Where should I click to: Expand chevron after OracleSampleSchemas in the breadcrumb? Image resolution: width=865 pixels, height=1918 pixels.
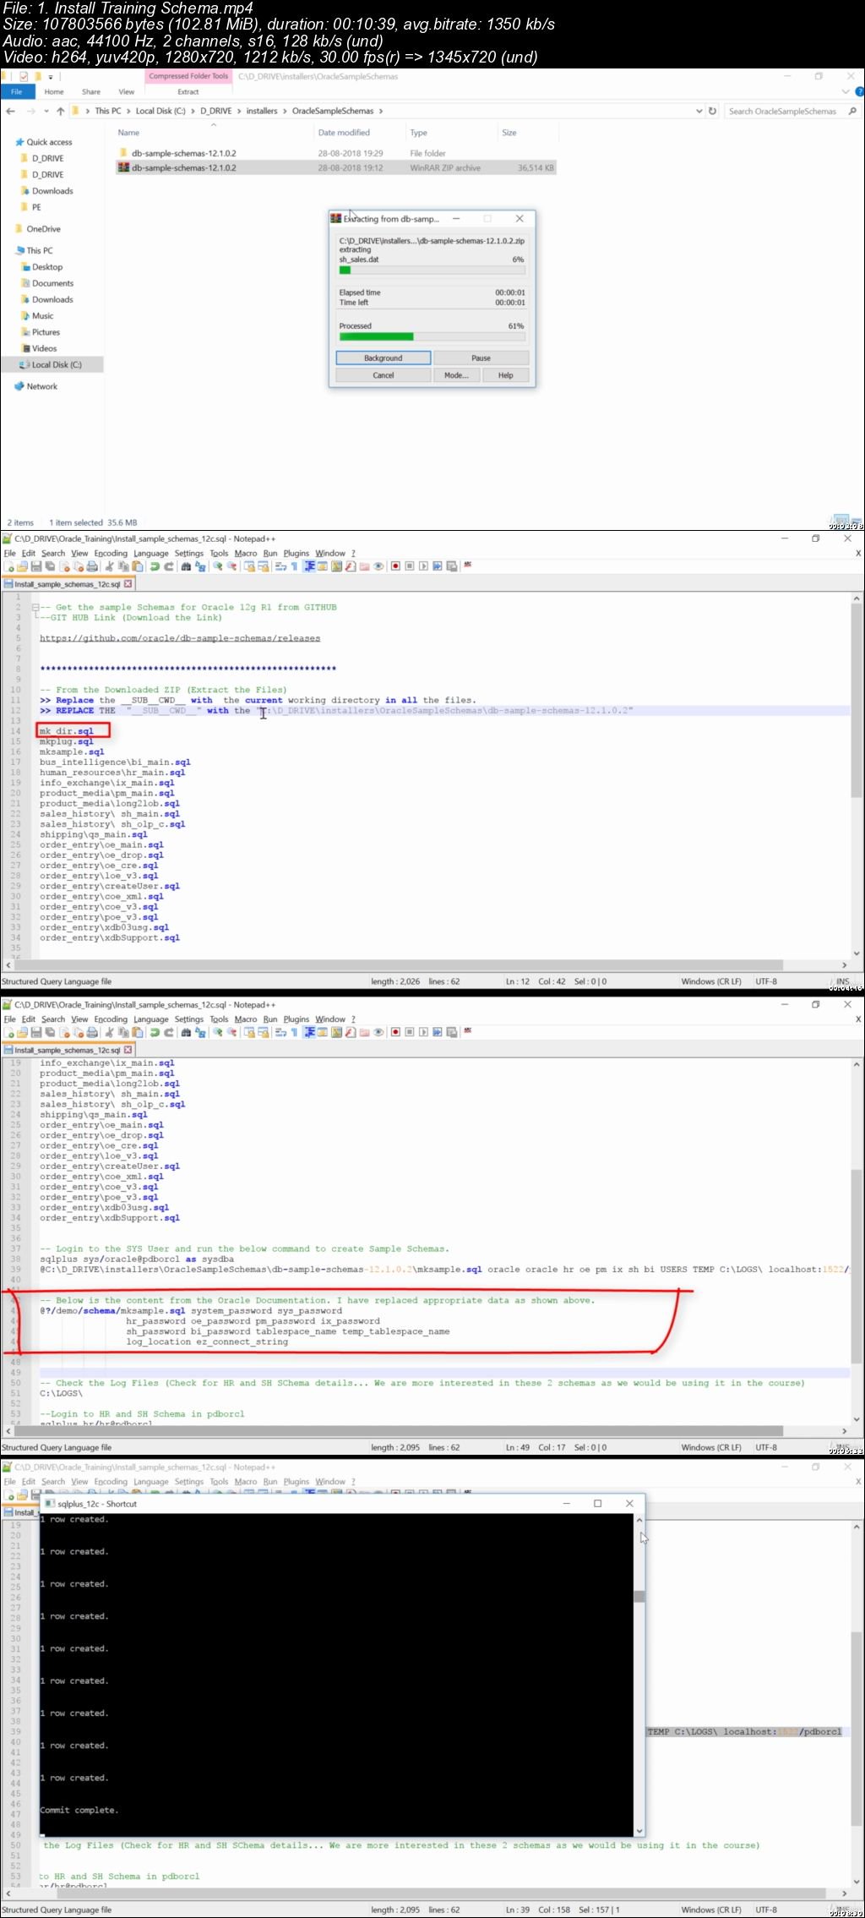click(x=381, y=111)
